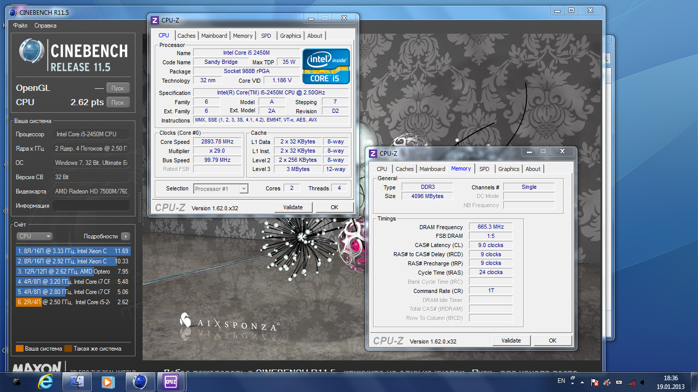The image size is (698, 392).
Task: Open the Finder-style Explorer taskbar icon
Action: (x=77, y=381)
